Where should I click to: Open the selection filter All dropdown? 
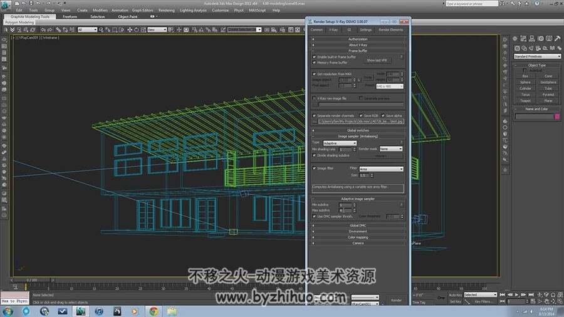coord(87,30)
